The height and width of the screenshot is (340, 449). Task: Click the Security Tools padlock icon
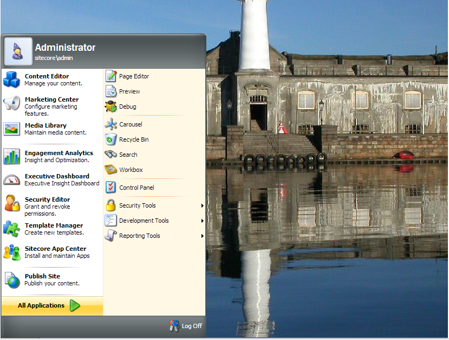[x=111, y=205]
